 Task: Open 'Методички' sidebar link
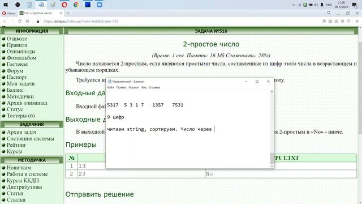20,96
